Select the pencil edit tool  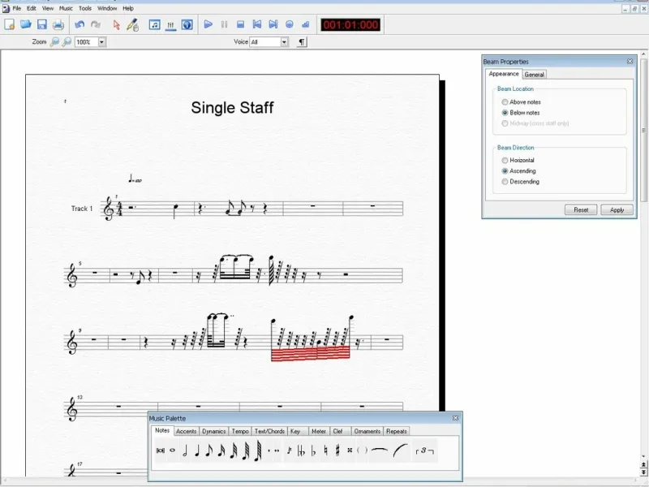tap(133, 25)
